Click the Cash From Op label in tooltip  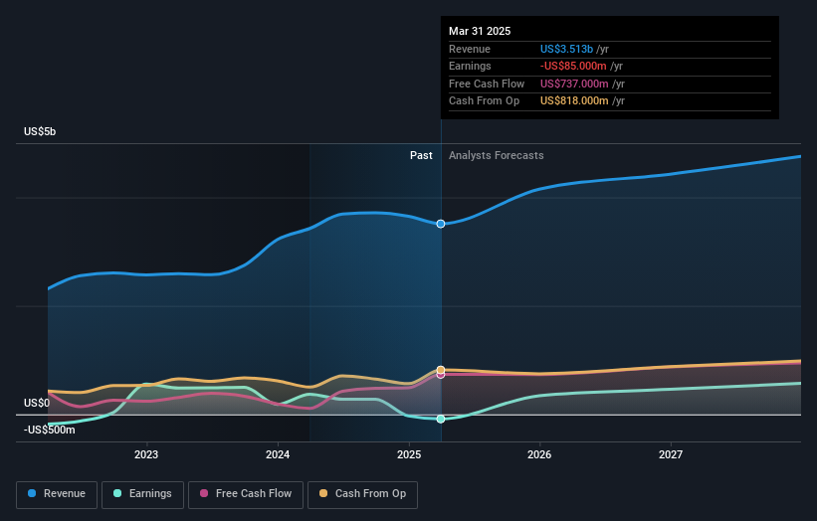(x=484, y=101)
